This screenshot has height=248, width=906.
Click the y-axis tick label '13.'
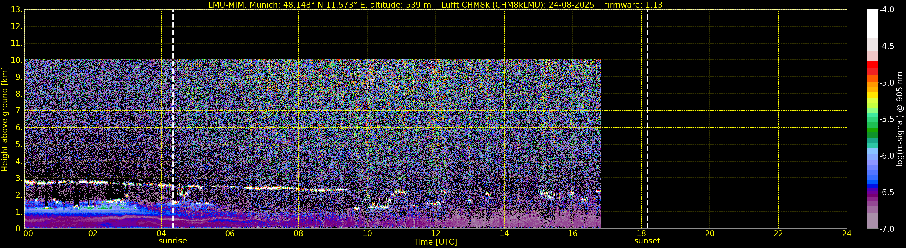pos(17,10)
